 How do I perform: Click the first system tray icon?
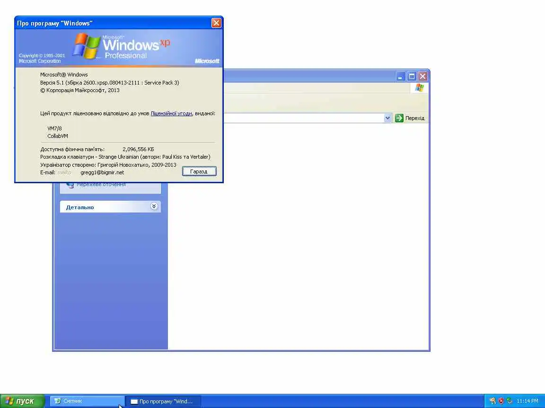(492, 401)
